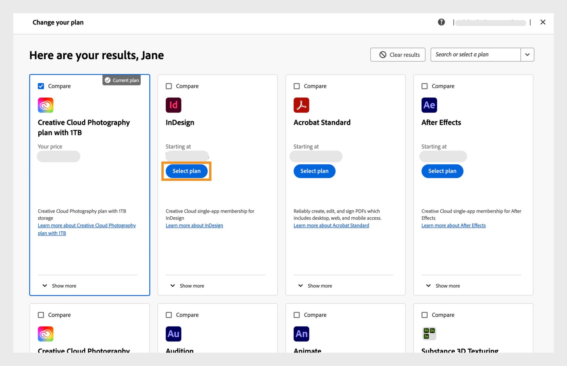
Task: Click the Animate app icon
Action: click(301, 334)
